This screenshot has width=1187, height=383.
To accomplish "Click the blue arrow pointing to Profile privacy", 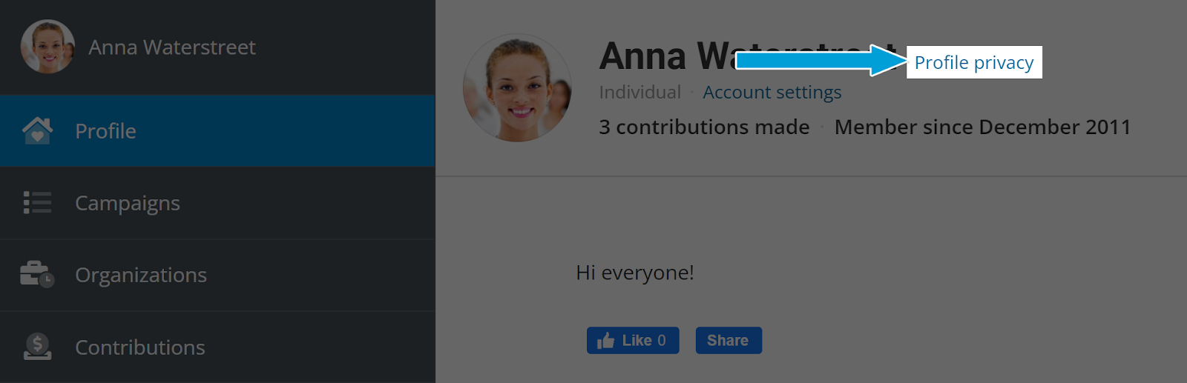I will pos(821,60).
